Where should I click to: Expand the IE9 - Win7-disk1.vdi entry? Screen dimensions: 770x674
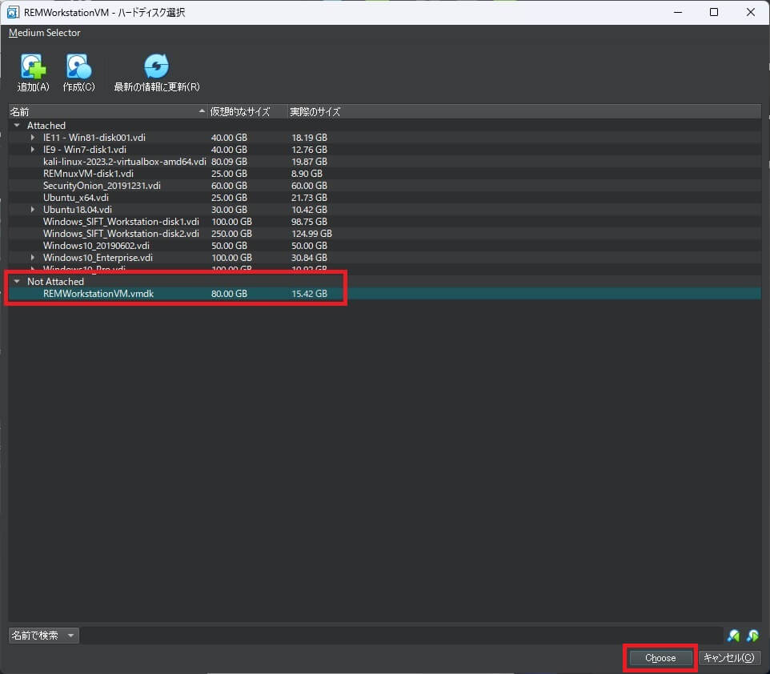(x=33, y=150)
